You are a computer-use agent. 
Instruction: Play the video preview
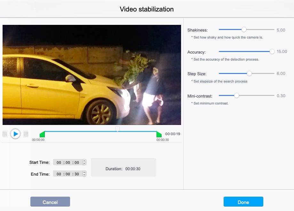(x=15, y=134)
